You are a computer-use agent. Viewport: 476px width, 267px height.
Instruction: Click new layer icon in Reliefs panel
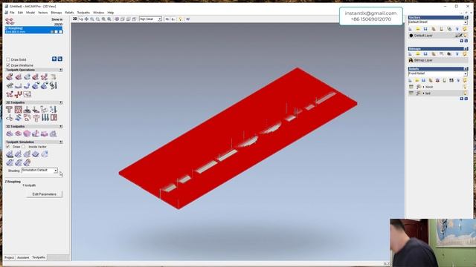[x=410, y=80]
